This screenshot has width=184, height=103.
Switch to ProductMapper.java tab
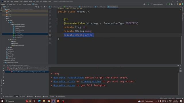pos(70,7)
